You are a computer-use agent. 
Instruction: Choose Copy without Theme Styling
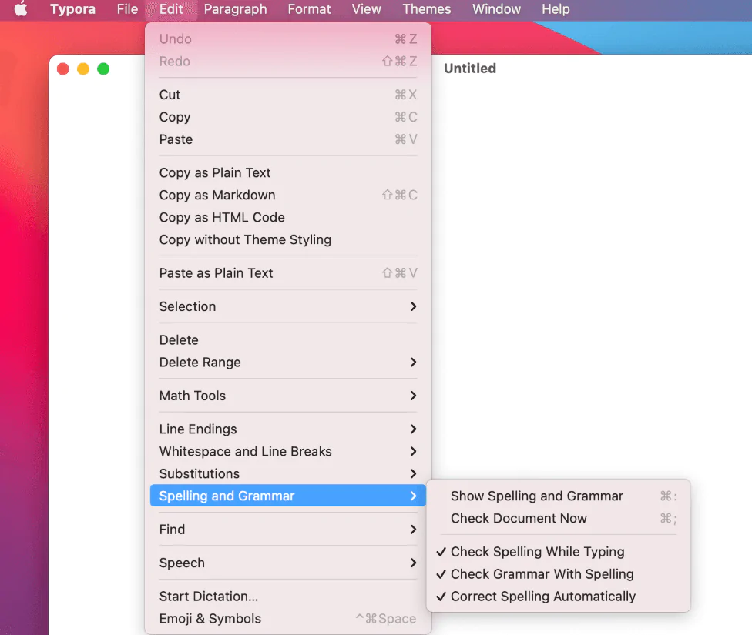click(x=245, y=239)
